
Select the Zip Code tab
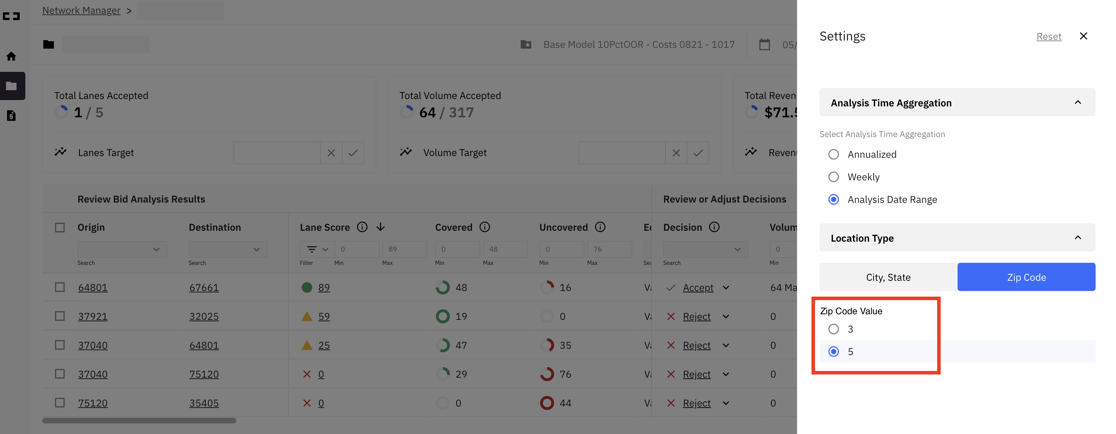click(x=1026, y=277)
